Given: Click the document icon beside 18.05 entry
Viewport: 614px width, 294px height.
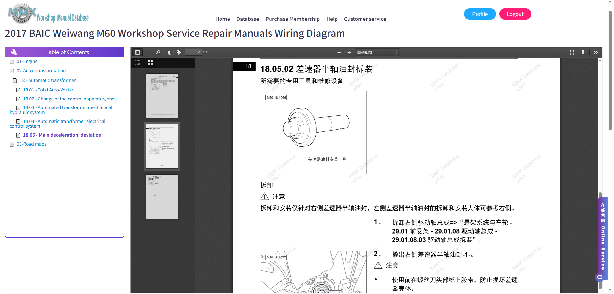Looking at the screenshot, I should pyautogui.click(x=18, y=135).
